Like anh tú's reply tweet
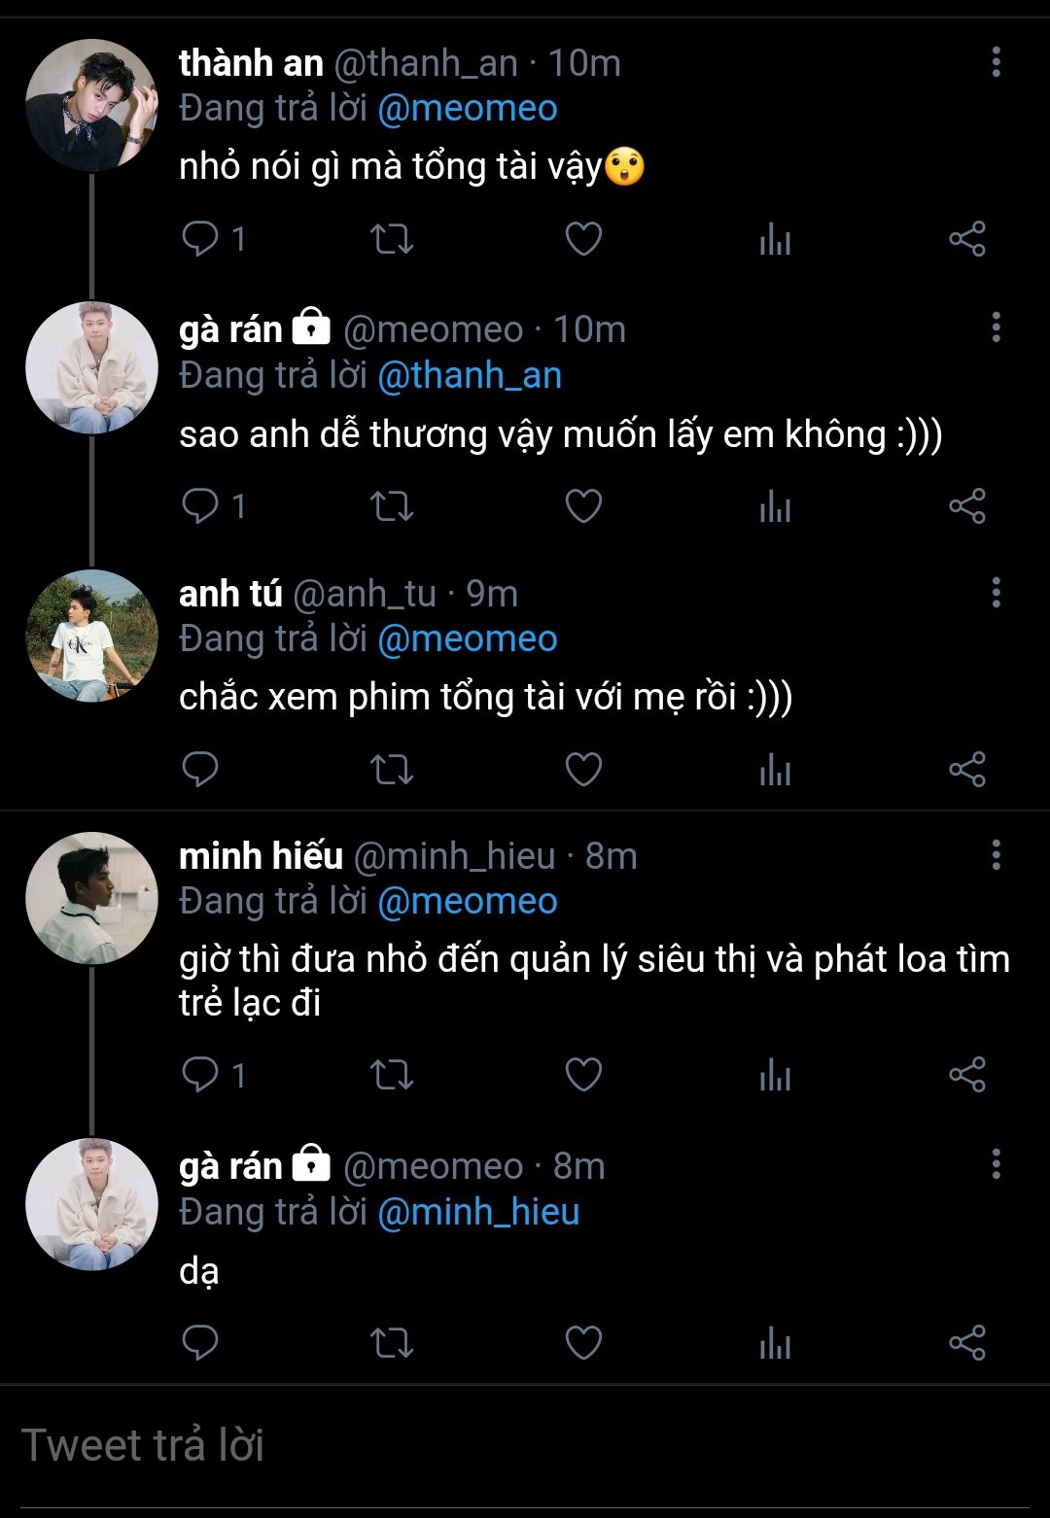This screenshot has height=1518, width=1050. [583, 770]
